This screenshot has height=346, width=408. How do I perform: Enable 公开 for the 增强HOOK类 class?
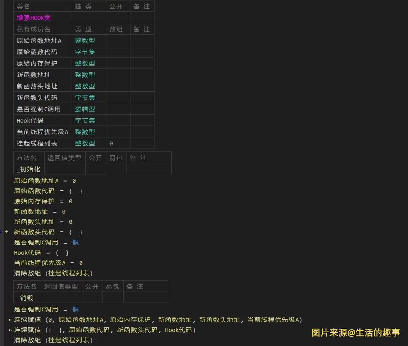coord(118,17)
